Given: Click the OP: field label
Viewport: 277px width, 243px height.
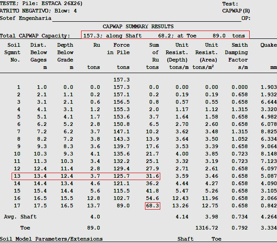Looking at the screenshot, I should click(x=246, y=18).
